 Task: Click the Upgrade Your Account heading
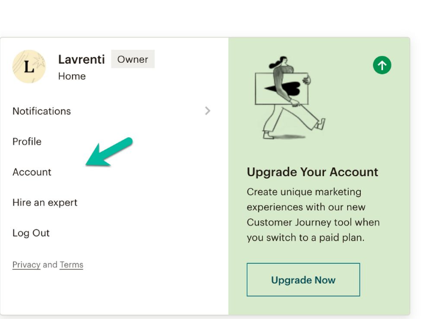point(312,172)
